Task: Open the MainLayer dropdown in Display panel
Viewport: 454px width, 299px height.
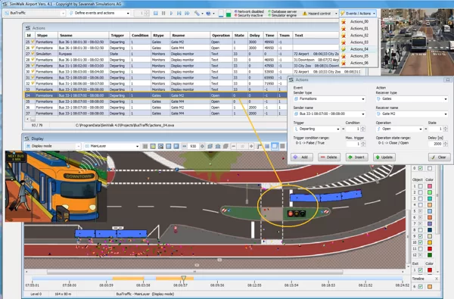Action: pos(112,146)
